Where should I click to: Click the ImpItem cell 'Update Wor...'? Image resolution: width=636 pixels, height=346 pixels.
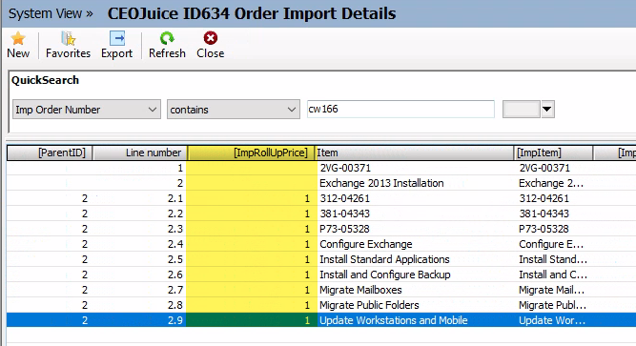tap(552, 320)
